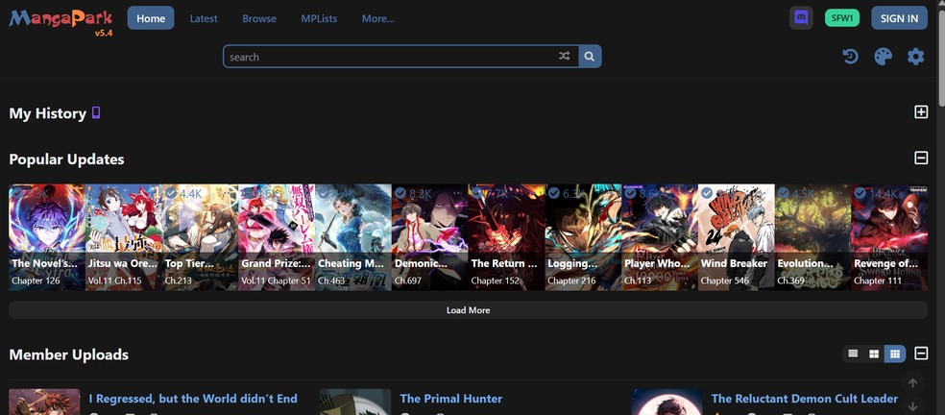The image size is (945, 415).
Task: Collapse the Popular Updates section
Action: 921,159
